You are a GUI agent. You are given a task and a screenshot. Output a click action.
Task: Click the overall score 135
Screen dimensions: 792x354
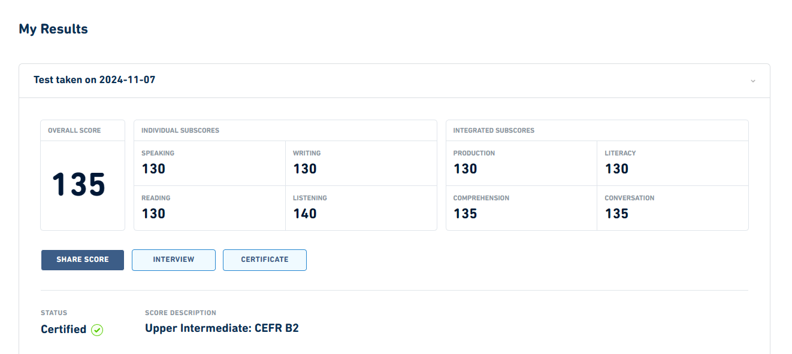(78, 185)
